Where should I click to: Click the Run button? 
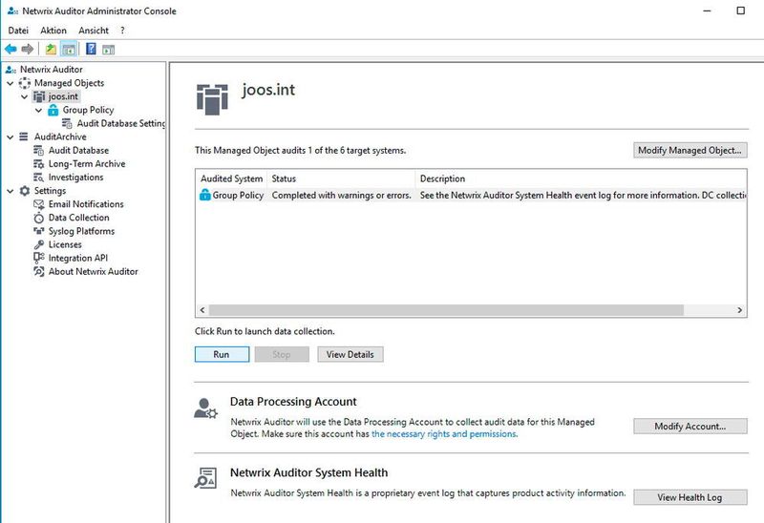coord(222,354)
